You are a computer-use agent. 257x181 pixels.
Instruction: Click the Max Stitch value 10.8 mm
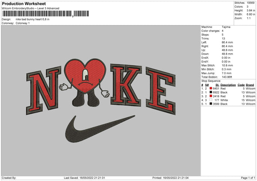(227, 65)
